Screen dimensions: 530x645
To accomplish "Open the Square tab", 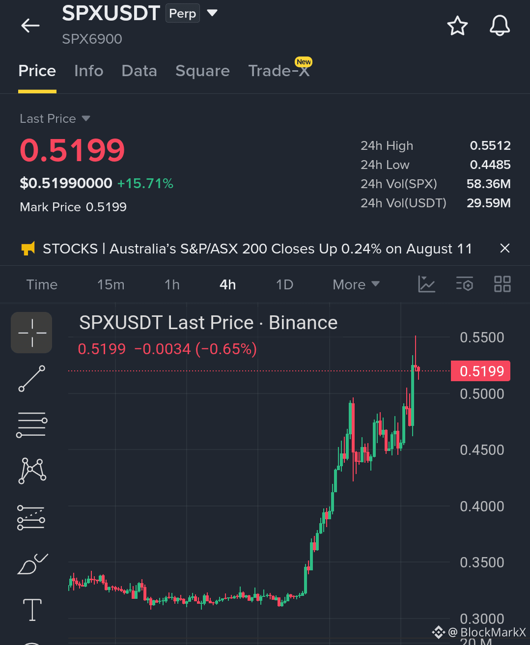I will pos(202,71).
